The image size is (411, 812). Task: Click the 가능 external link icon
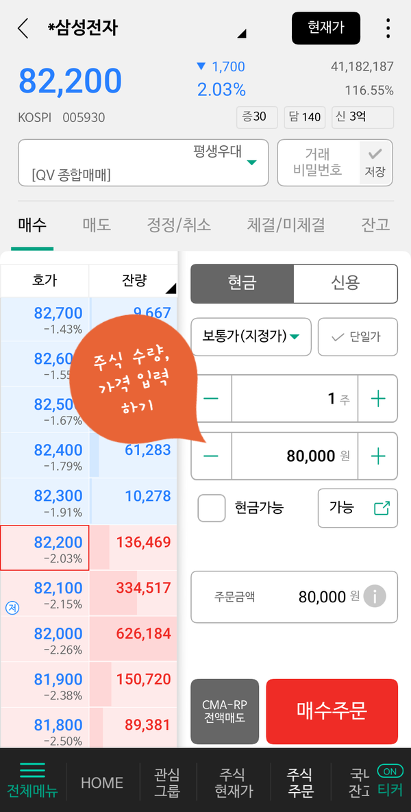382,508
